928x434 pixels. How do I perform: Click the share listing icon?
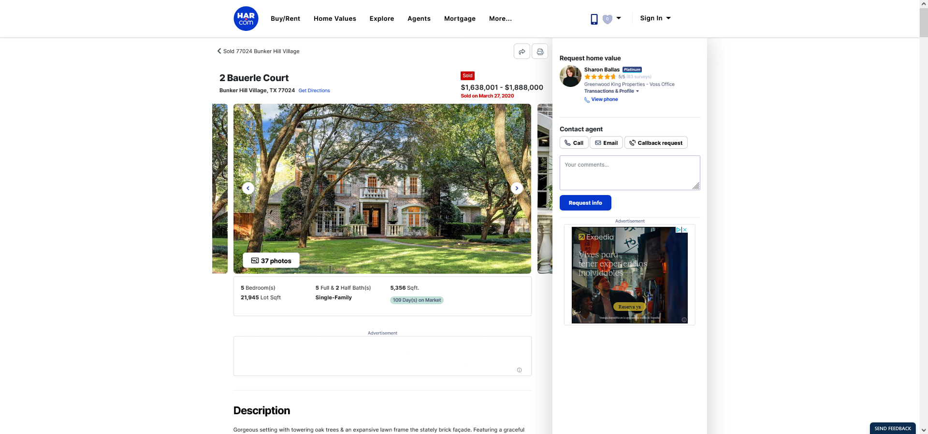[x=522, y=51]
